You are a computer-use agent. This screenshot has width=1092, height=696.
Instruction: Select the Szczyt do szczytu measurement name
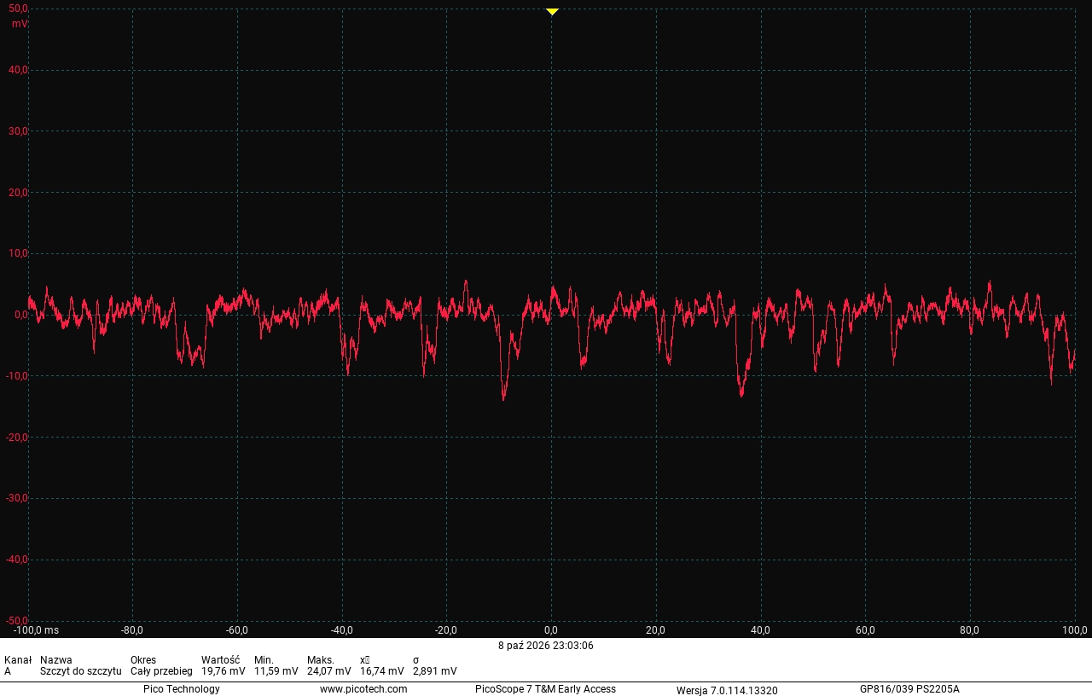(x=81, y=671)
